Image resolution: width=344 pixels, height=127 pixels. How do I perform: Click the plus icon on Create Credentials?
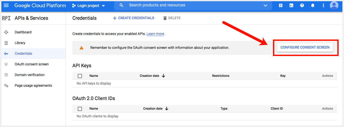[x=115, y=18]
